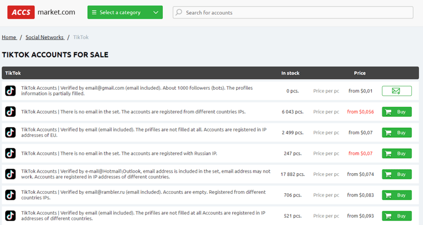Click the 0 pcs. stock value

tap(293, 91)
